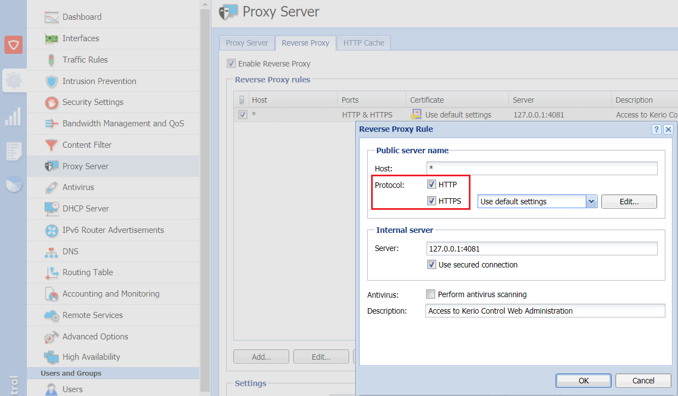Screen dimensions: 678x396
Task: Click OK in the Reverse Proxy Rule dialog
Action: tap(584, 381)
